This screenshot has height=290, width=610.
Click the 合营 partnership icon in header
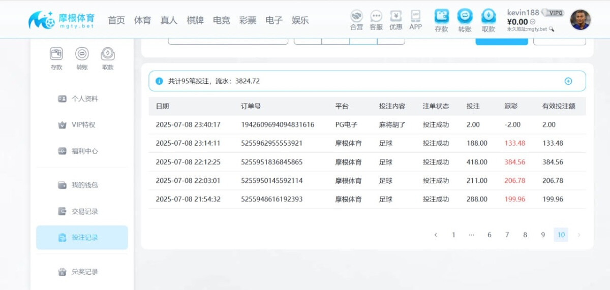coord(356,17)
